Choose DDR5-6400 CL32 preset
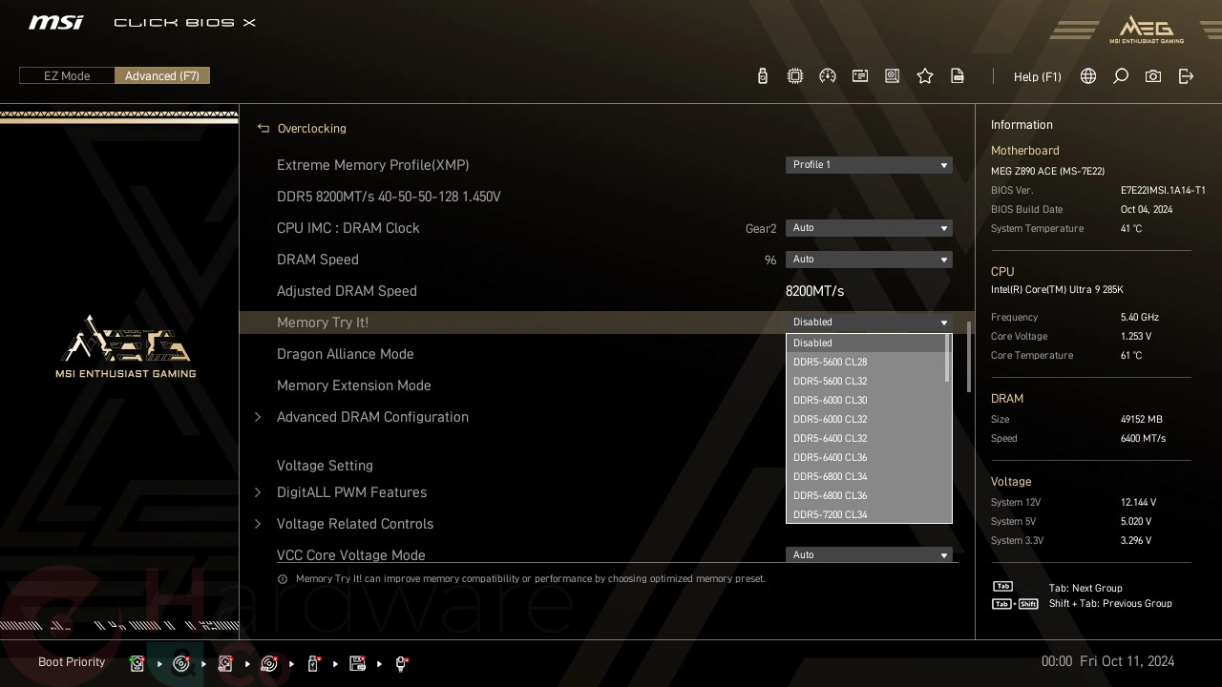 click(x=865, y=438)
